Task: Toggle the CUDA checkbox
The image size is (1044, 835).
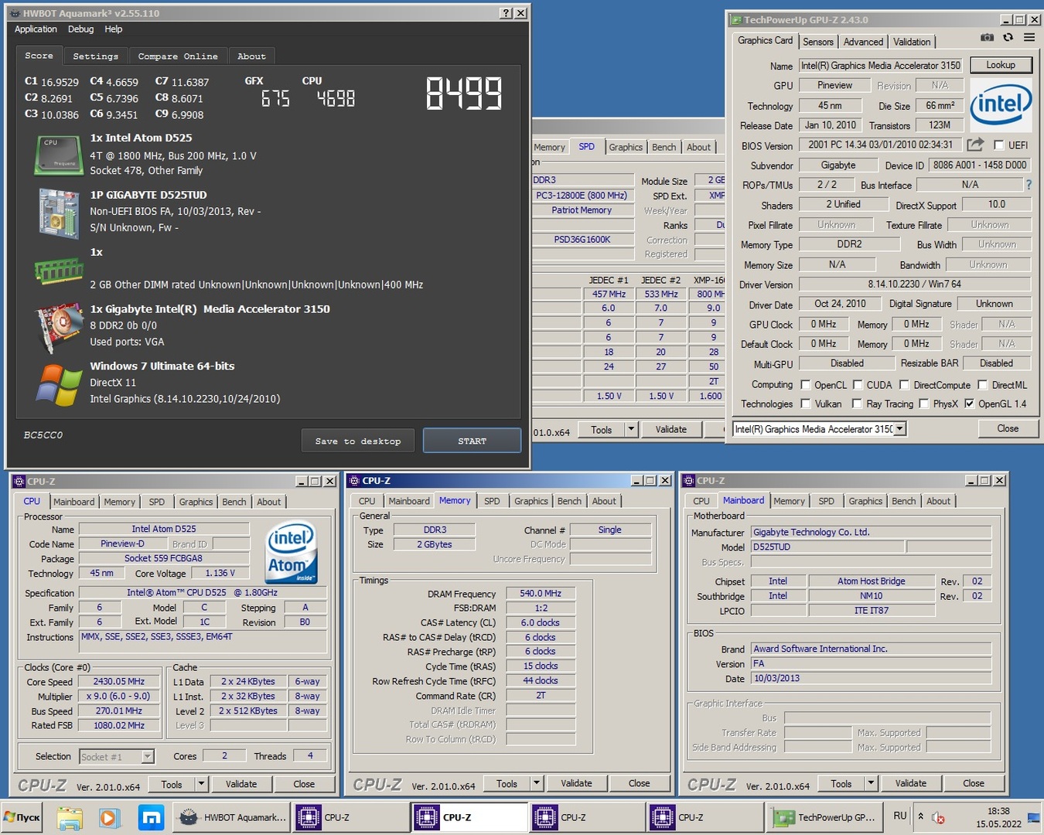Action: 858,384
